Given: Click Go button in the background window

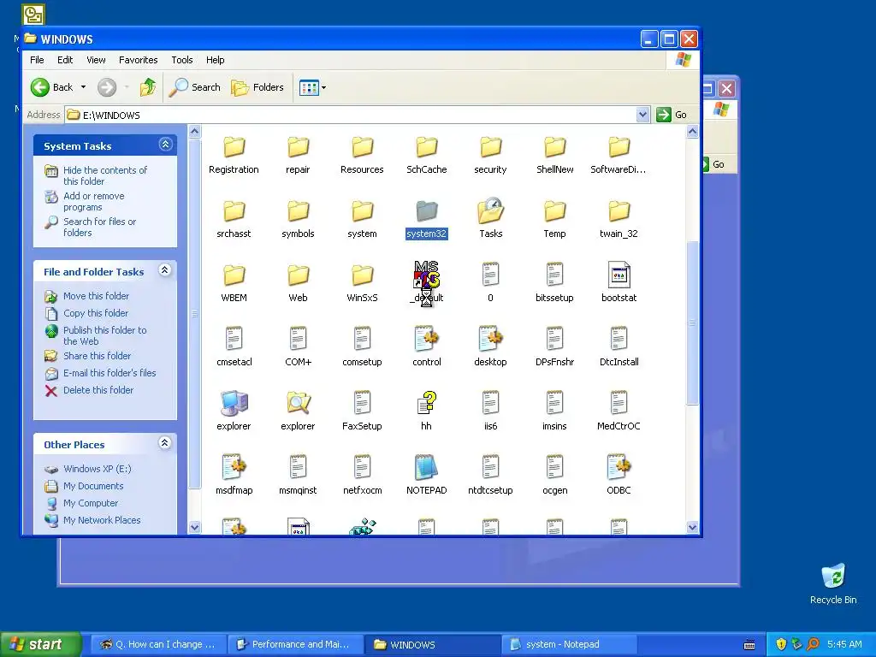Looking at the screenshot, I should coord(718,164).
